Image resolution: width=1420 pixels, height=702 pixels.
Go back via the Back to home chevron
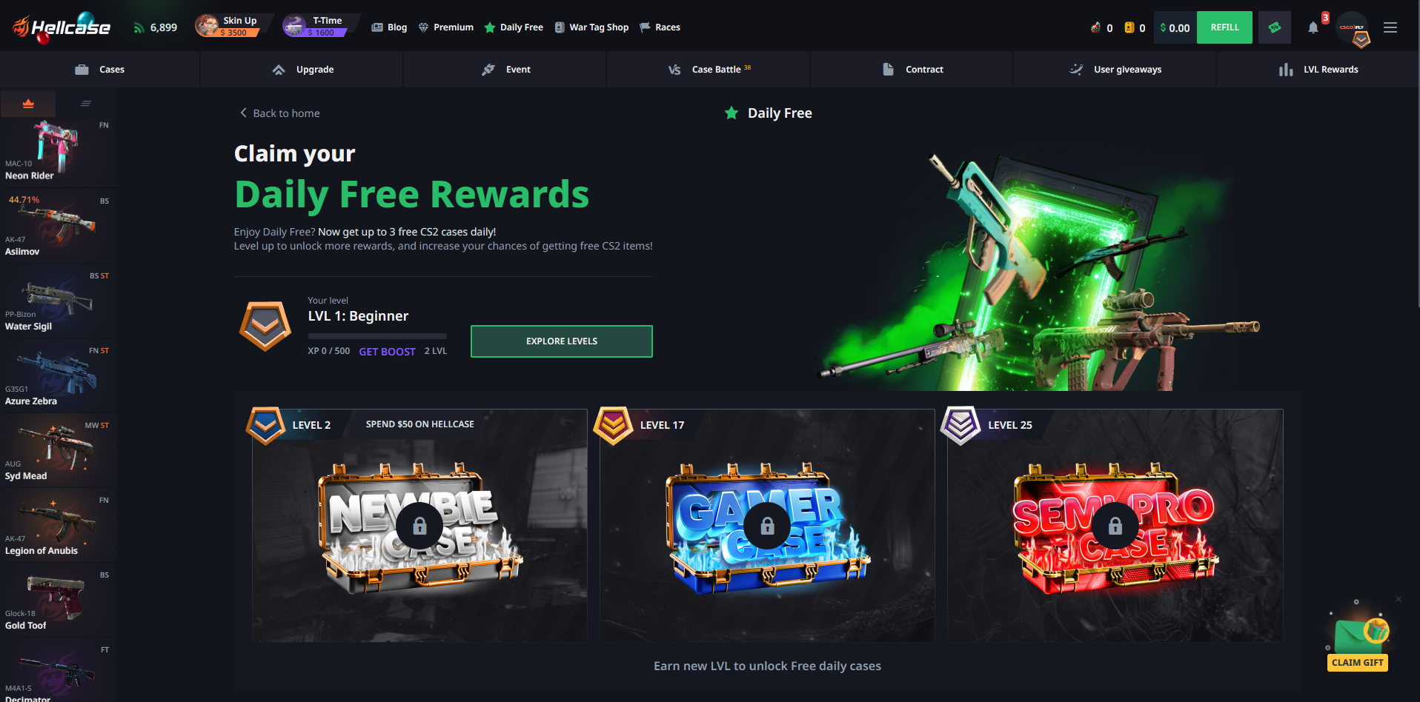pos(243,113)
